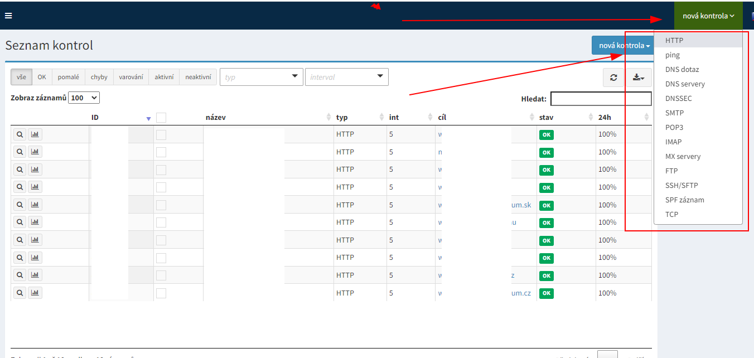Sort table by the ID column
This screenshot has height=358, width=754.
click(x=120, y=118)
